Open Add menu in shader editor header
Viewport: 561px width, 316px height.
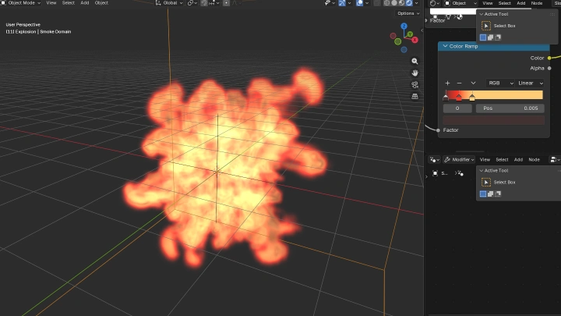(x=521, y=3)
